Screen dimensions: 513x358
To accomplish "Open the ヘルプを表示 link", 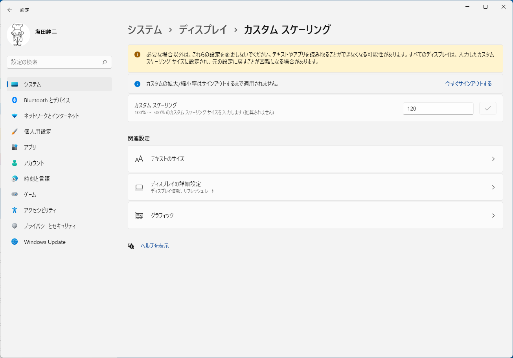I will (155, 246).
